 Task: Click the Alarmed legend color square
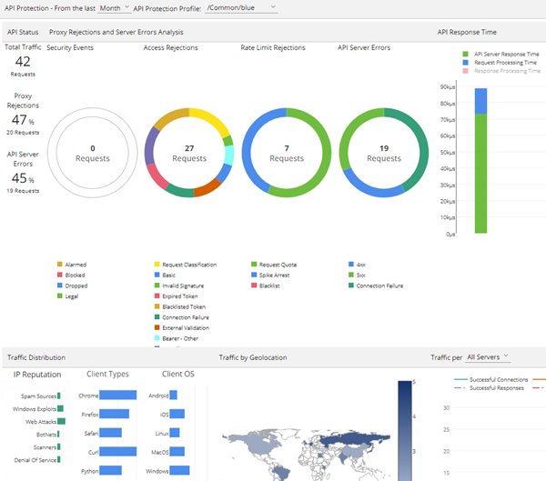click(x=59, y=265)
